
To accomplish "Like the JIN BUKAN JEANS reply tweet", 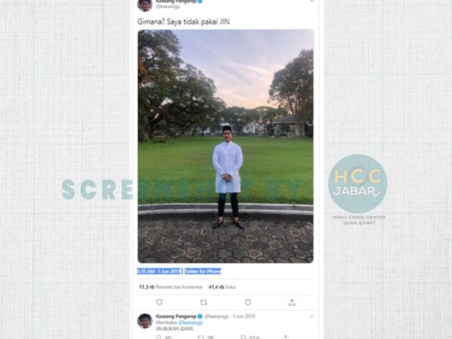I will pyautogui.click(x=243, y=337).
